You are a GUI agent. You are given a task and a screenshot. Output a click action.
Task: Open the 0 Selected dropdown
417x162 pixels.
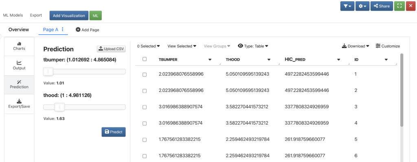coord(149,46)
